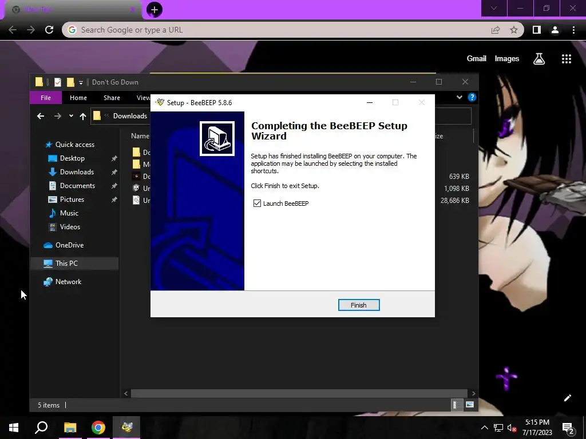
Task: Minimize the BeeBEEP Setup wizard window
Action: (370, 102)
